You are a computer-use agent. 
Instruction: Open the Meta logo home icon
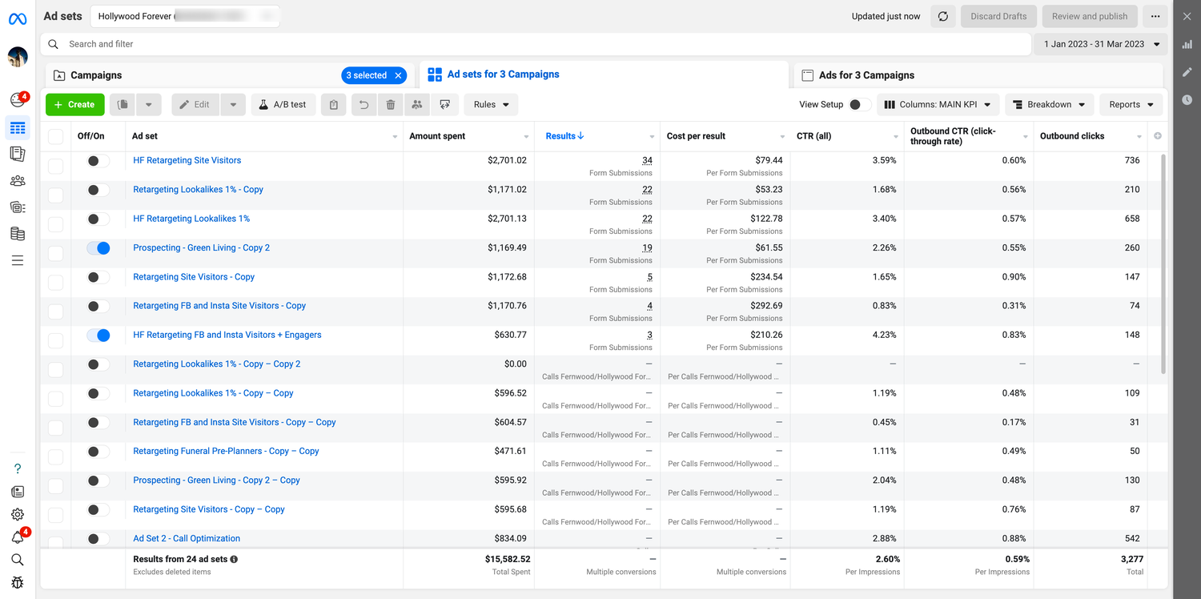[18, 18]
